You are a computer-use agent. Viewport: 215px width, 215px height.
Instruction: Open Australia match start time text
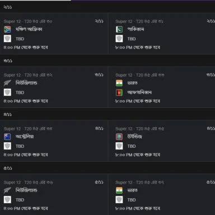(26, 155)
